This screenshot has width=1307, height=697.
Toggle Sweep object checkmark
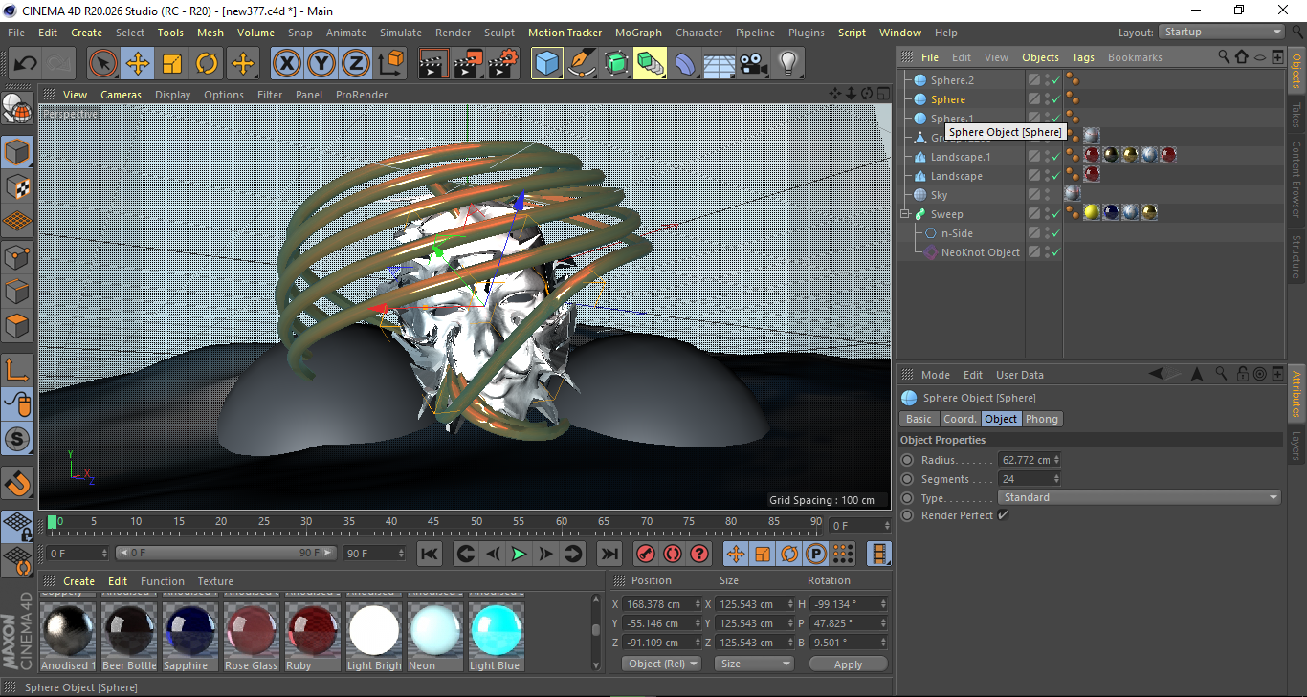(1055, 214)
